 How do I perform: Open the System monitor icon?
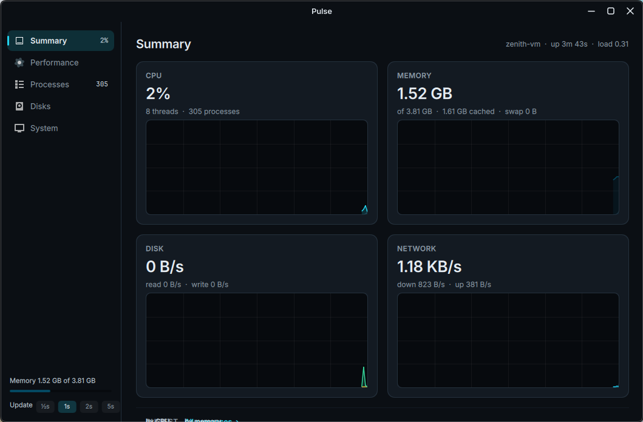tap(19, 128)
